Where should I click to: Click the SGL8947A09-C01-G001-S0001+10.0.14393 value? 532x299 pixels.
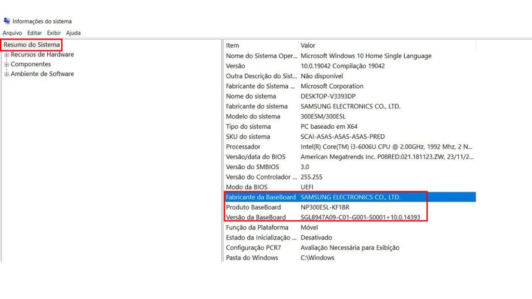361,218
